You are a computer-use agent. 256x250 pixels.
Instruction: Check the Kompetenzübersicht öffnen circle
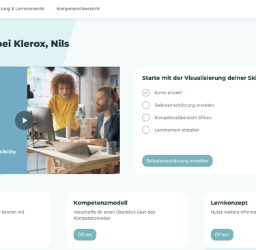146,117
